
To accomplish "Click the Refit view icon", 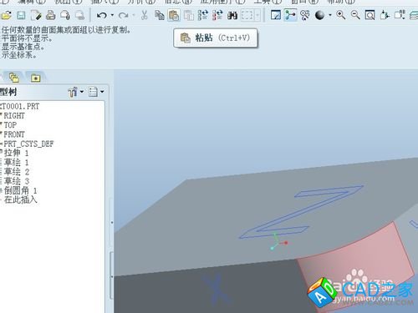I will (370, 15).
